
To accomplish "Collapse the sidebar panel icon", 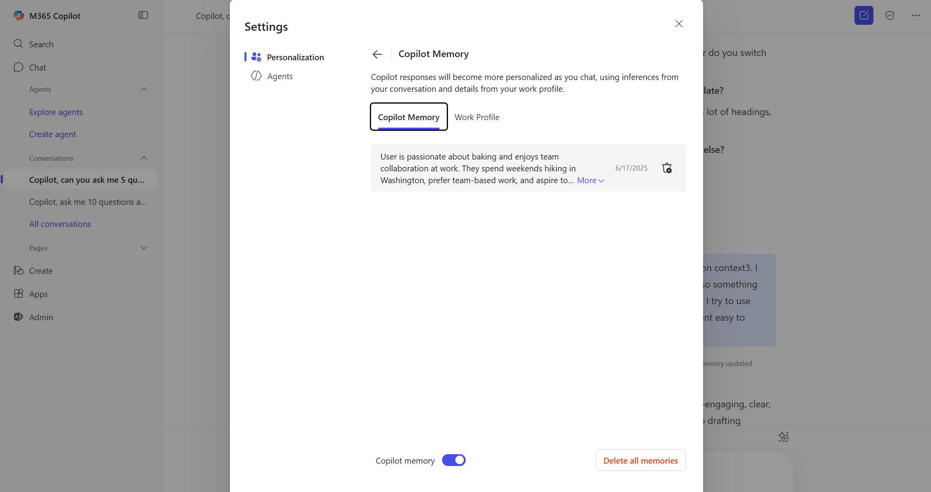I will coord(143,15).
